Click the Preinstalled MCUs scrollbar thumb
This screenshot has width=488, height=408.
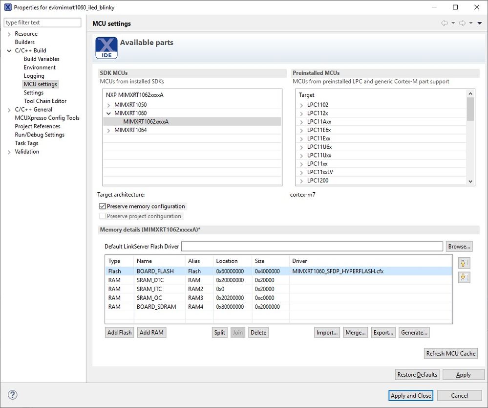470,109
